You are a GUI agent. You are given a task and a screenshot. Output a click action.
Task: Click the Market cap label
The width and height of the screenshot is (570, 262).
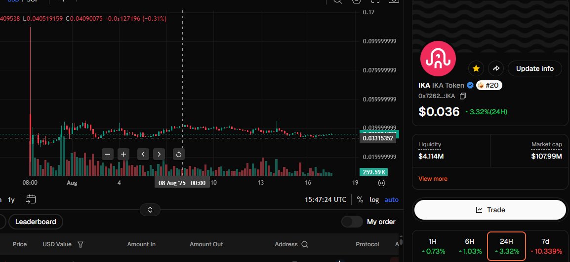[x=546, y=144]
